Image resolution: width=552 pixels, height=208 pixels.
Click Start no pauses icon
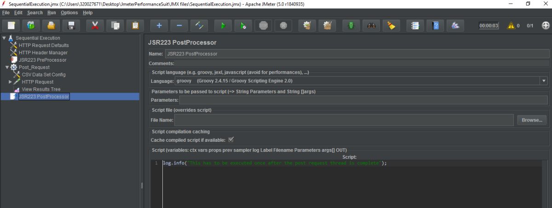coord(243,26)
